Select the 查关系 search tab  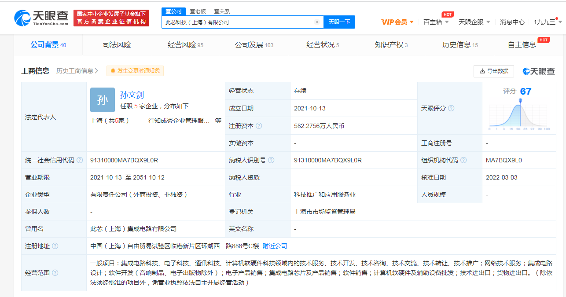click(x=222, y=11)
